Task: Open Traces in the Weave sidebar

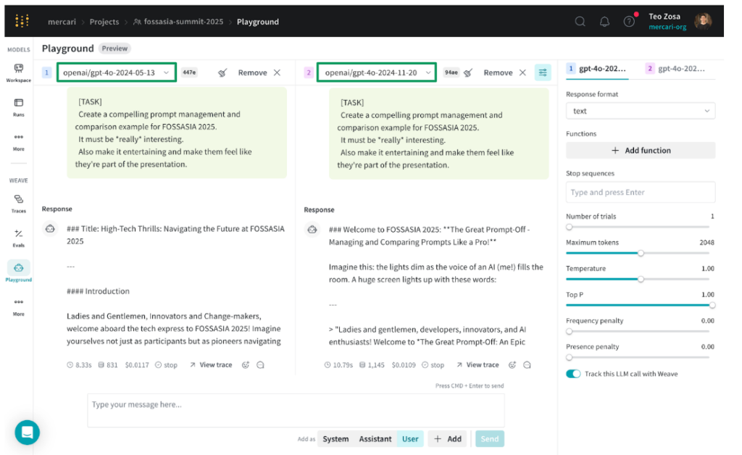Action: pos(18,203)
